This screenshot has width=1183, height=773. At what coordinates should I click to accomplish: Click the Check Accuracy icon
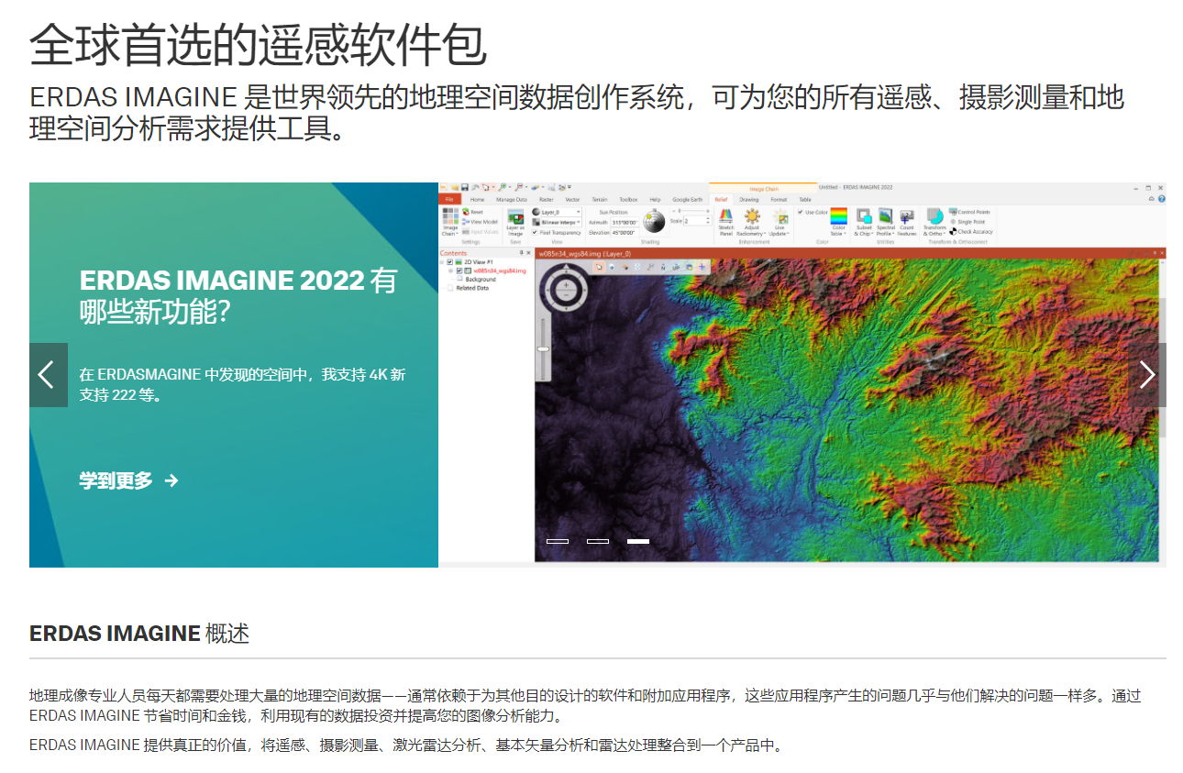point(953,232)
